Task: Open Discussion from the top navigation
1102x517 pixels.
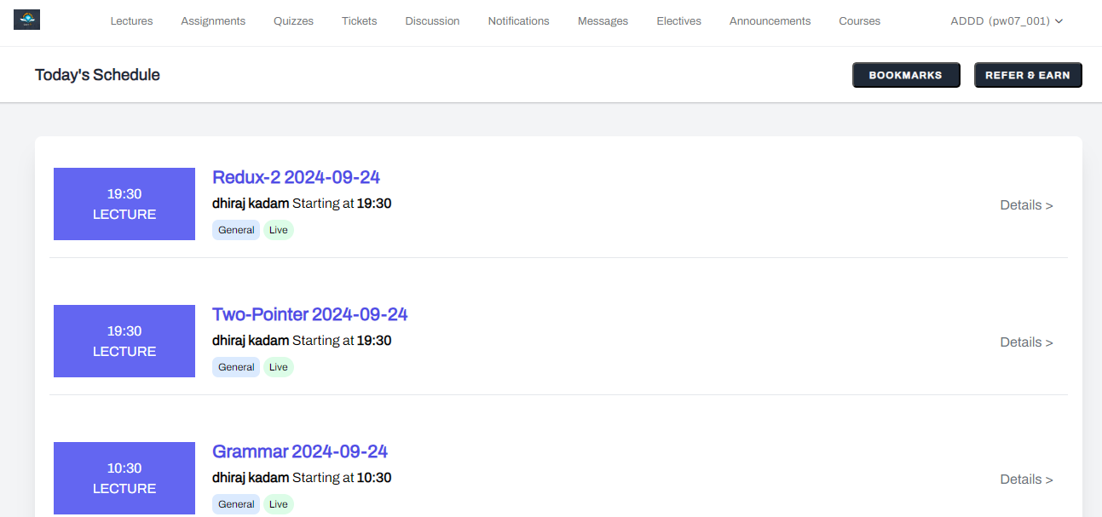Action: pos(432,21)
